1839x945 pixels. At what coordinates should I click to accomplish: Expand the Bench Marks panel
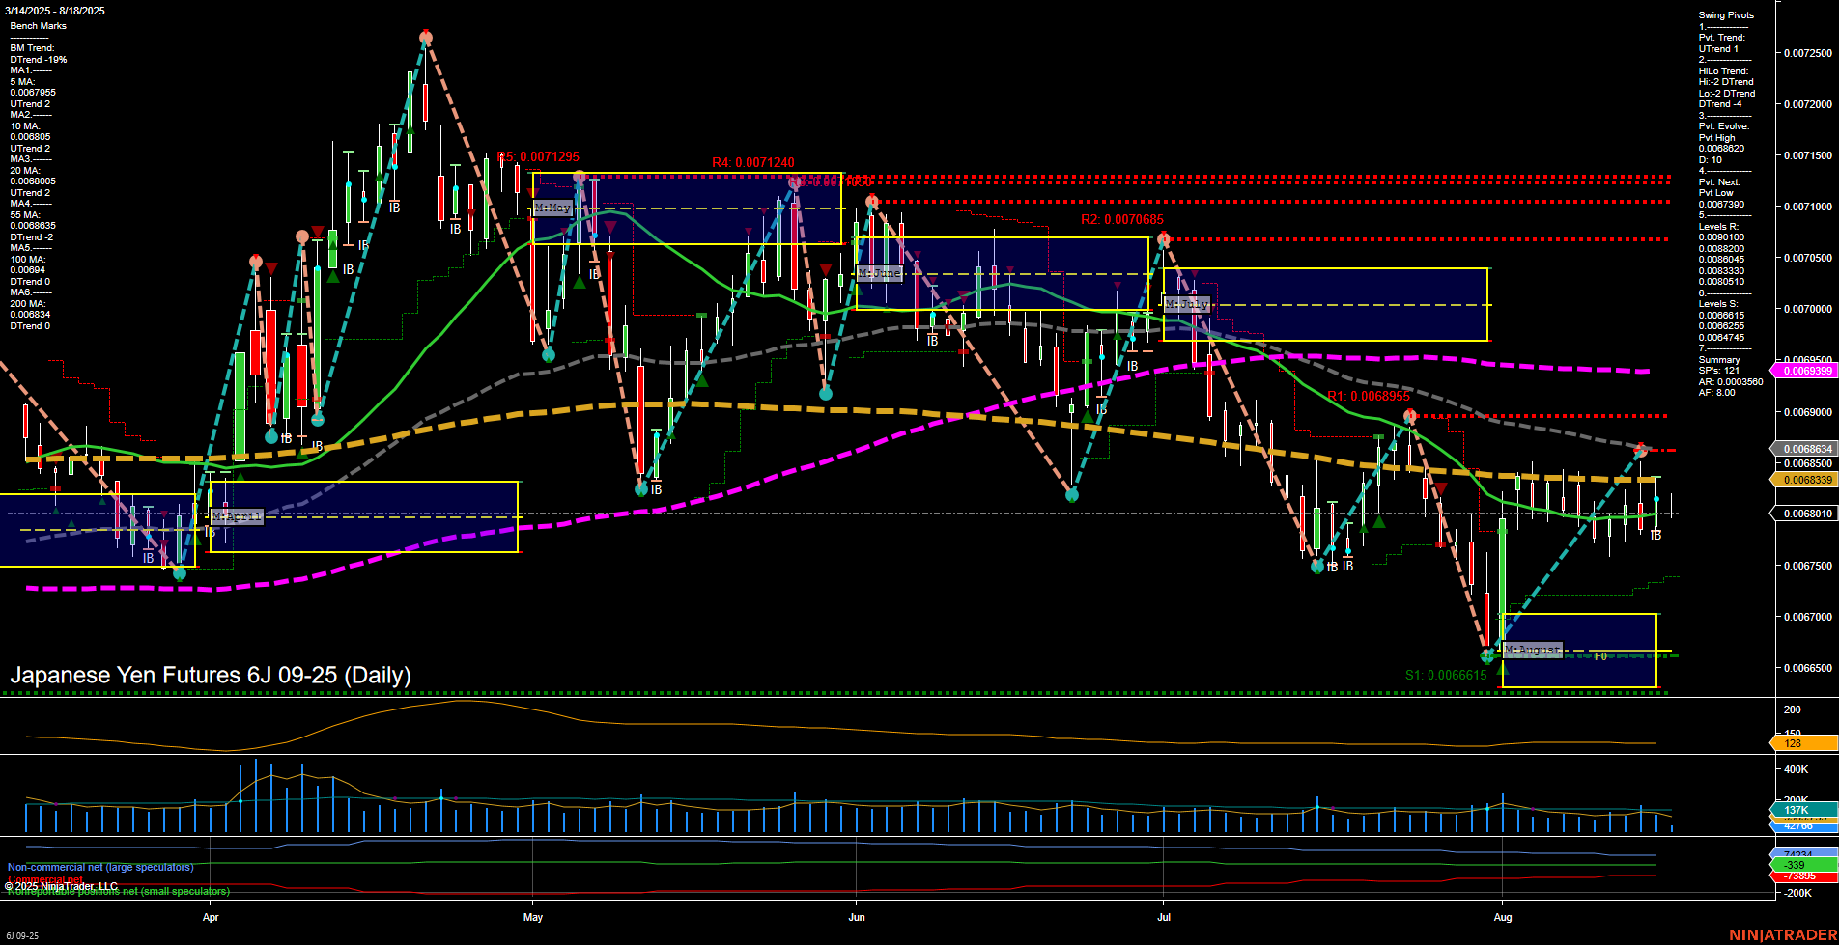pyautogui.click(x=39, y=25)
